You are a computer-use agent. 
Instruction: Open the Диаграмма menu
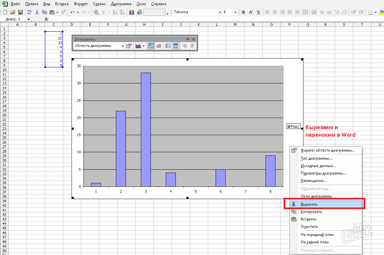121,4
